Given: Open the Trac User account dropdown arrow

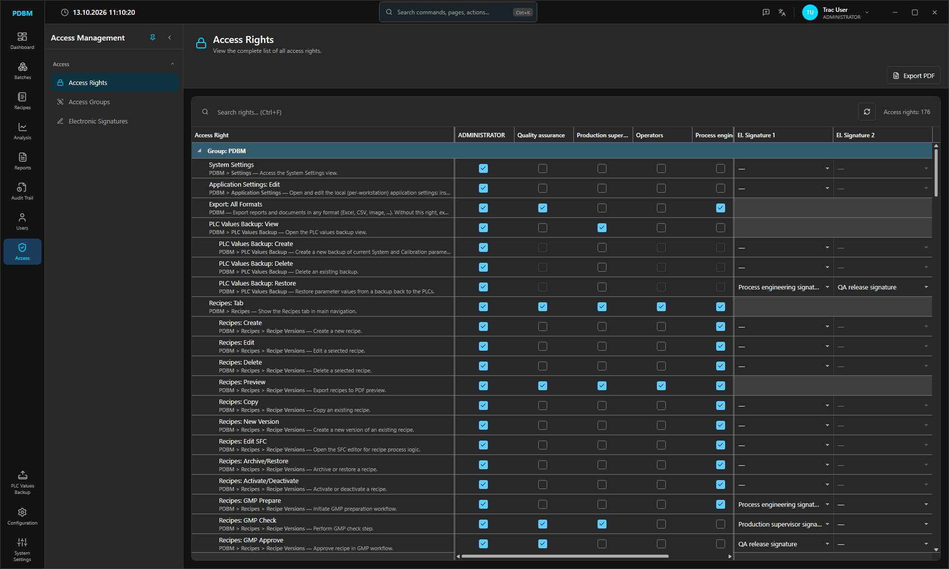Looking at the screenshot, I should 867,12.
